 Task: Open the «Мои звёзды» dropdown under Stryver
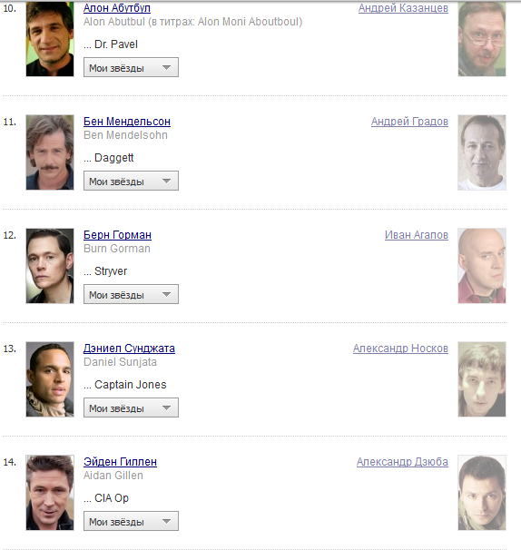(x=131, y=294)
